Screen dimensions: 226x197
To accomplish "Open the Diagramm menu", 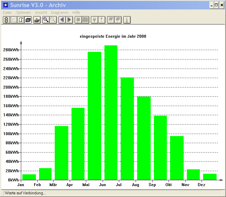I will (60, 13).
